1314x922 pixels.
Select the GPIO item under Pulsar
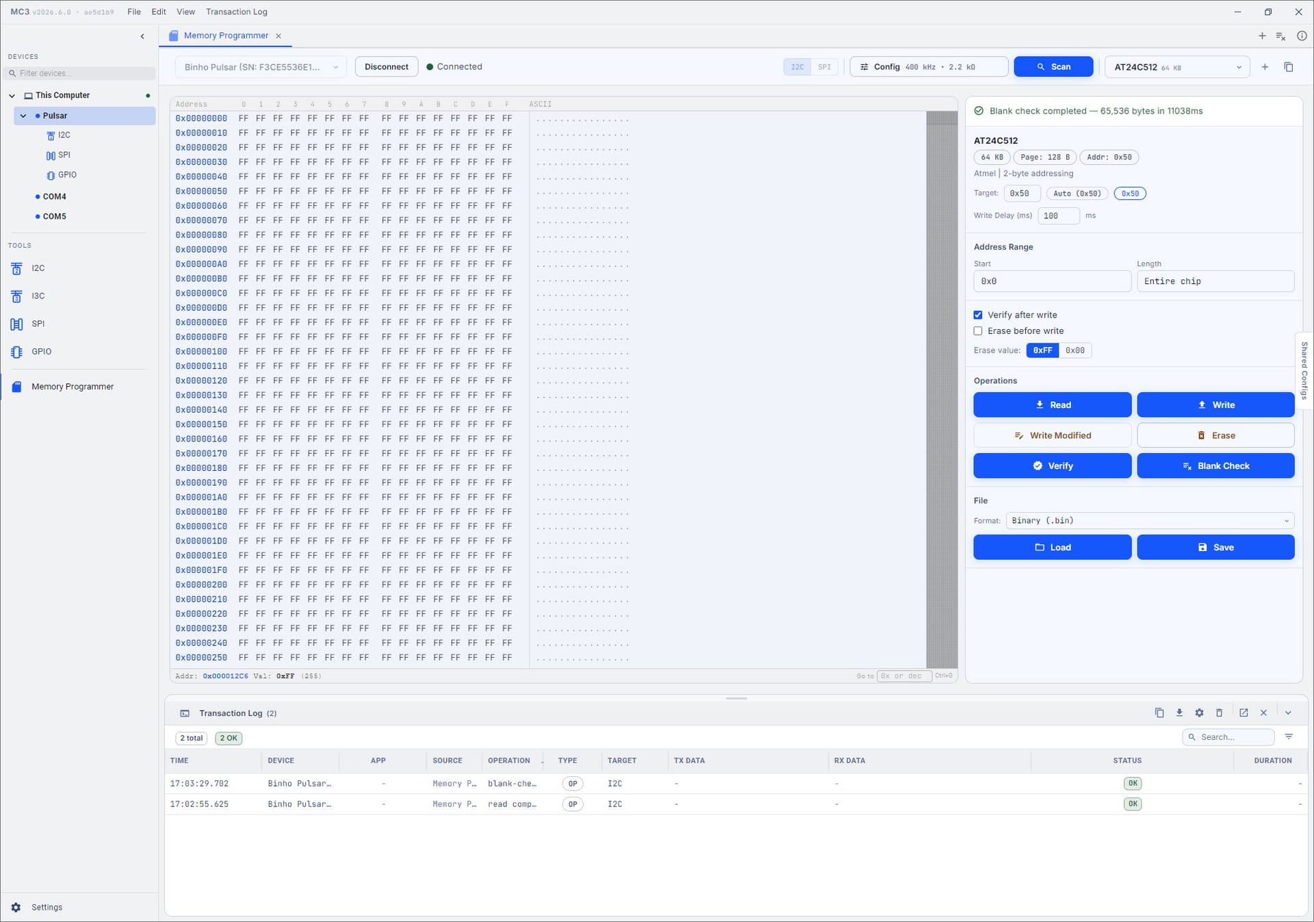(x=62, y=175)
